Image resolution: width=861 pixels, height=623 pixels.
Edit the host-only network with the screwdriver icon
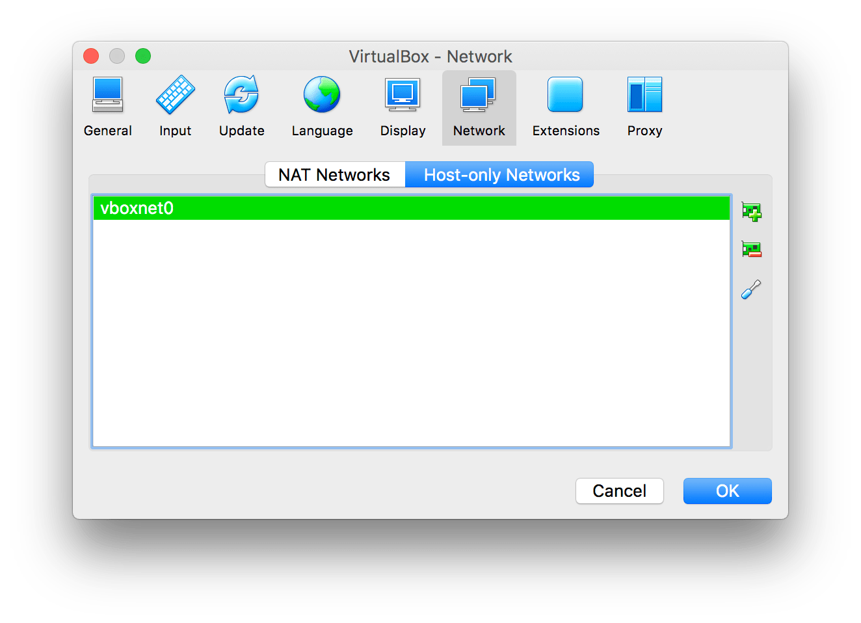click(x=751, y=289)
